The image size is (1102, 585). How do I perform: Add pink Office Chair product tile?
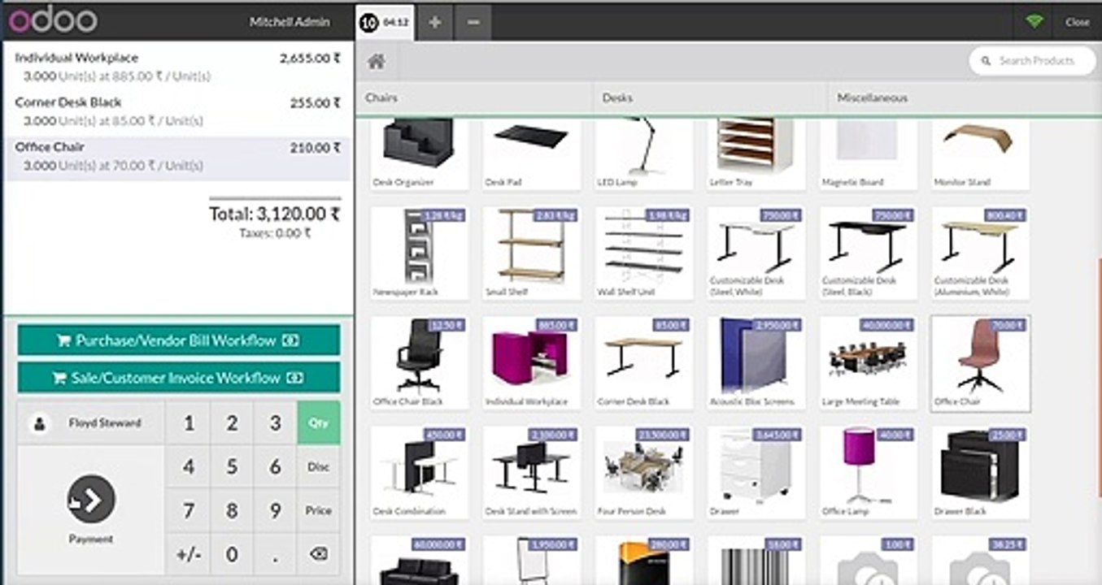(x=980, y=362)
